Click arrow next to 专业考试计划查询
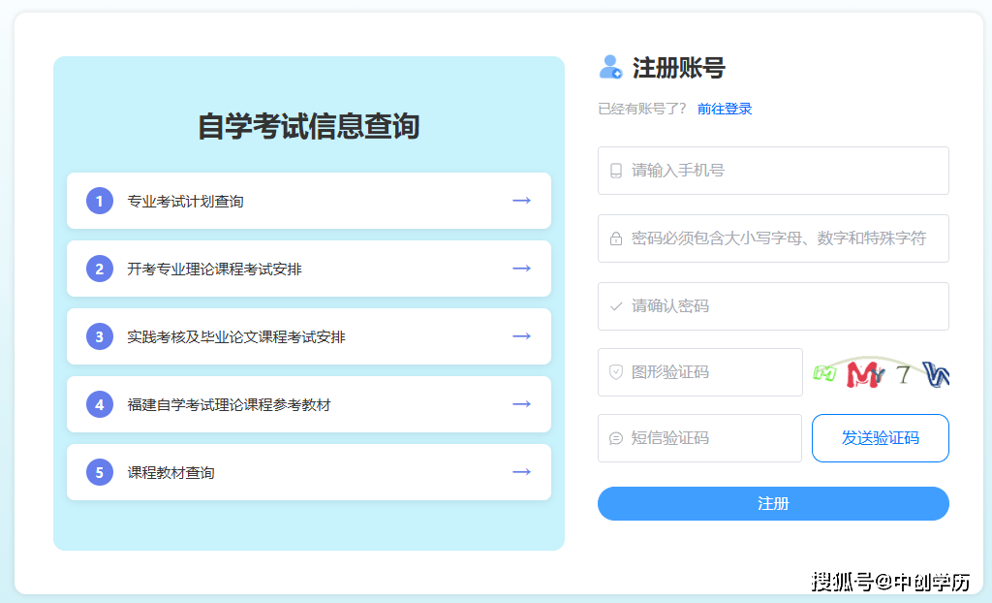 click(521, 201)
